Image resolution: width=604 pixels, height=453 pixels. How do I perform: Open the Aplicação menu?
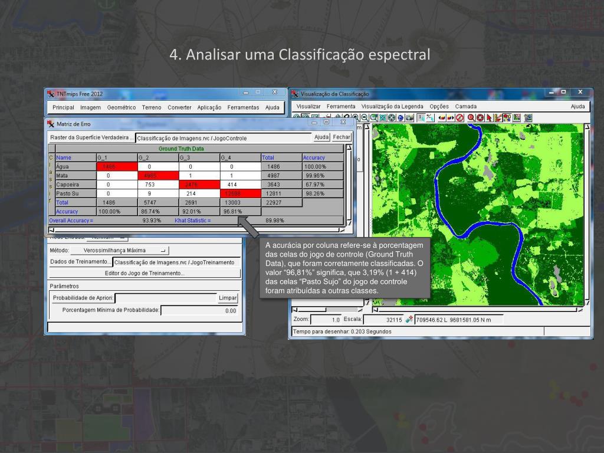pos(209,107)
